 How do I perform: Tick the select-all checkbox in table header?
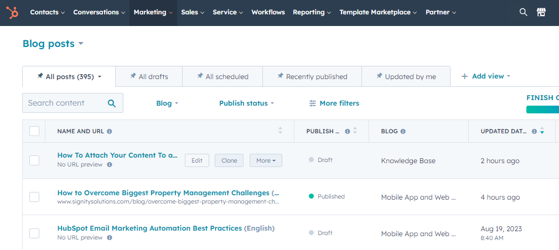pos(34,131)
